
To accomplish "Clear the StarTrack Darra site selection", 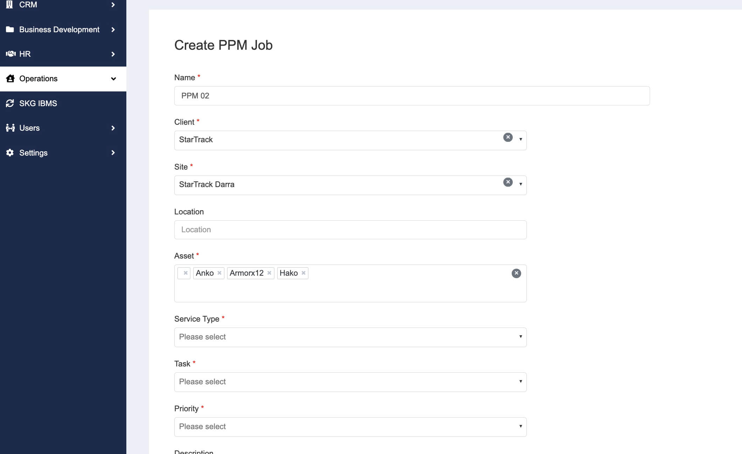I will point(508,182).
